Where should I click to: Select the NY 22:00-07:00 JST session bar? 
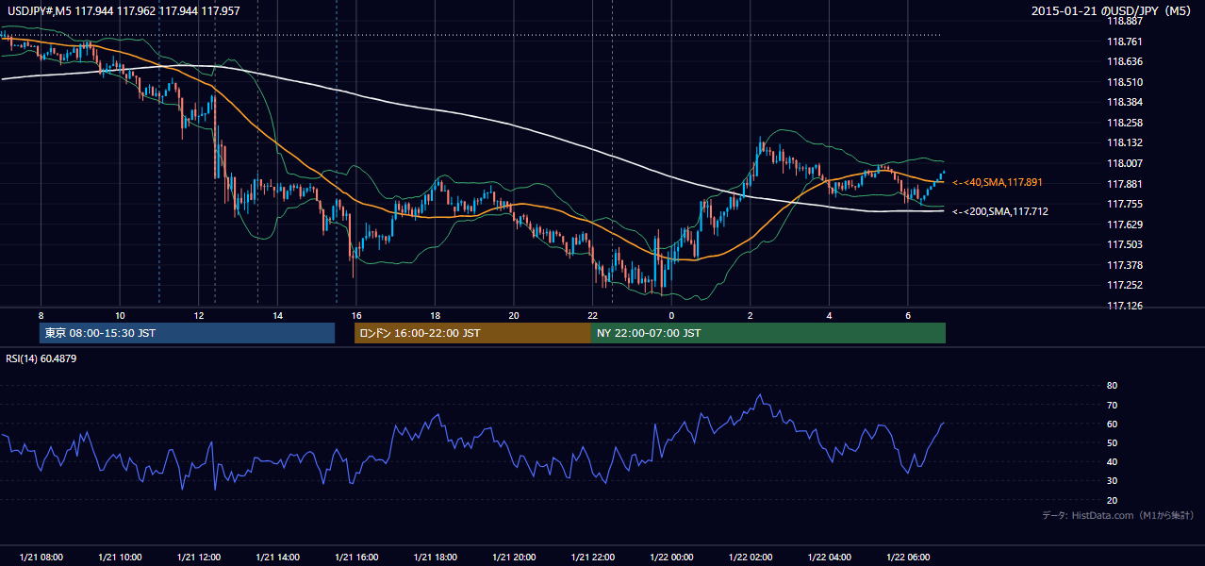[x=768, y=333]
